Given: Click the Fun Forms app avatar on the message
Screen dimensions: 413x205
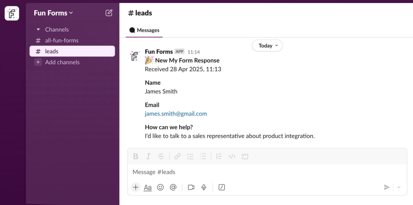Looking at the screenshot, I should coord(135,56).
